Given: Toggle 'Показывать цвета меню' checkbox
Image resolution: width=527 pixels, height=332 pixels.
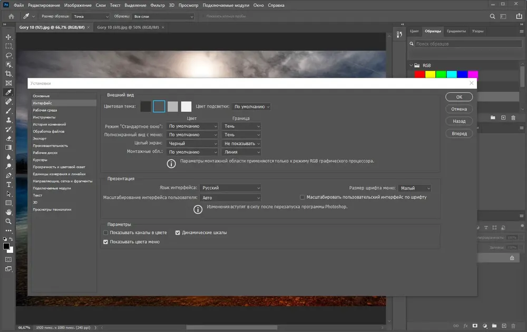Looking at the screenshot, I should point(105,242).
